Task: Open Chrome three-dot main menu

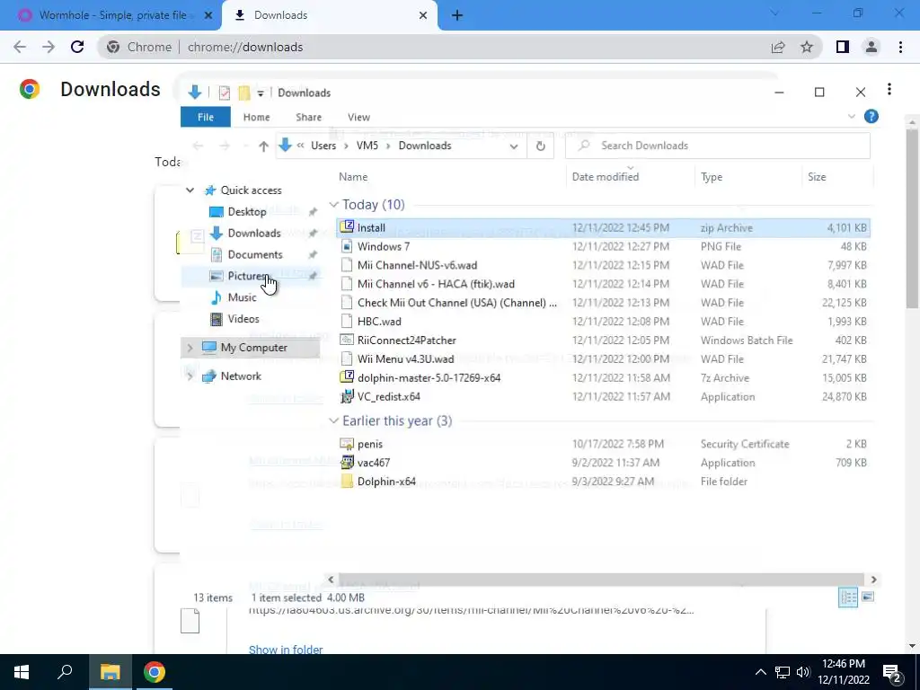Action: pos(900,47)
